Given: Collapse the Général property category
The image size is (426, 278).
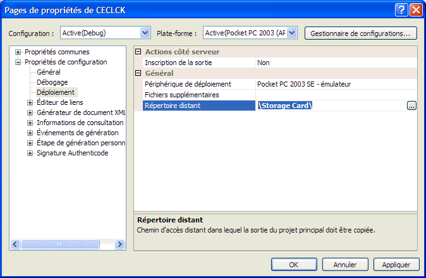Looking at the screenshot, I should [139, 73].
